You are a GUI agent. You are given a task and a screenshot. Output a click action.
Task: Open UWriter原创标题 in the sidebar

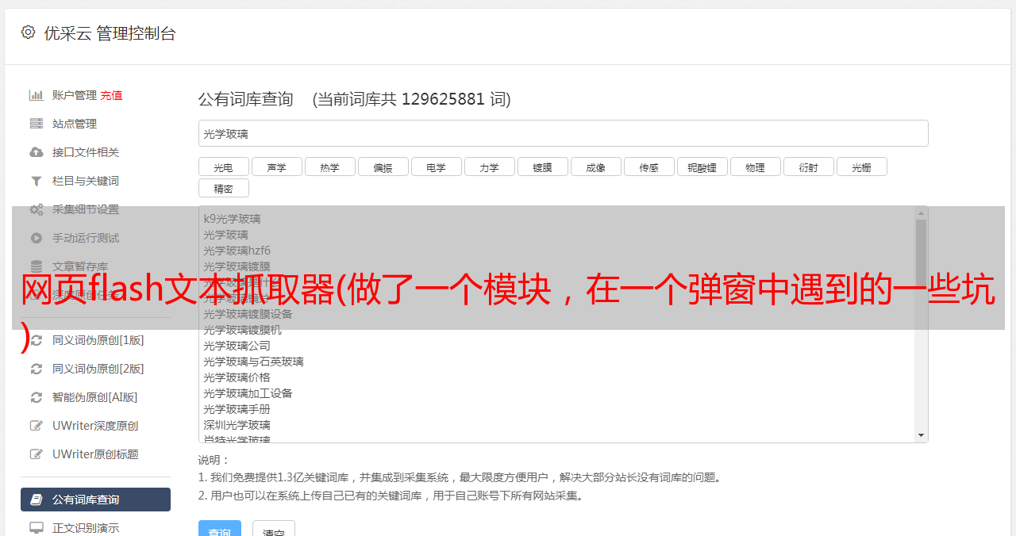(x=95, y=454)
